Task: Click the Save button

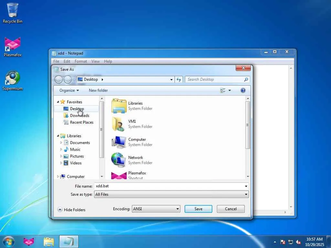Action: click(x=198, y=209)
